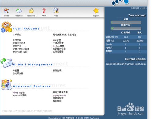
Task: Click the Your Account house box icon
Action: [6, 27]
